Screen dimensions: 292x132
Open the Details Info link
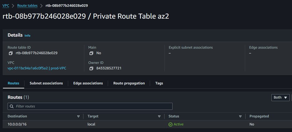[x=27, y=35]
